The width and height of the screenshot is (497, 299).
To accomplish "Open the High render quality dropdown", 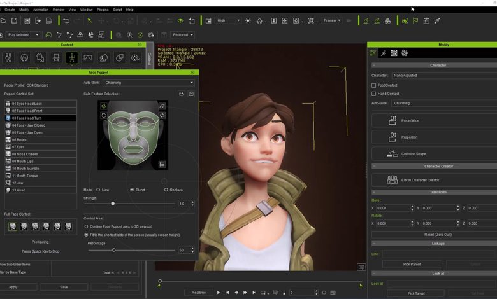I will point(228,20).
